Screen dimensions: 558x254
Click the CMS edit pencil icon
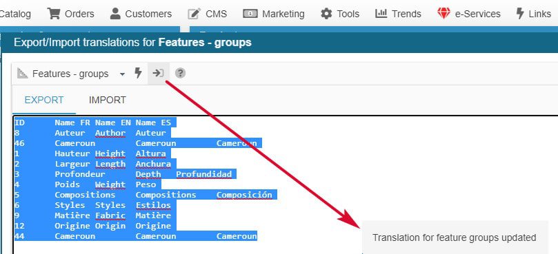click(195, 14)
